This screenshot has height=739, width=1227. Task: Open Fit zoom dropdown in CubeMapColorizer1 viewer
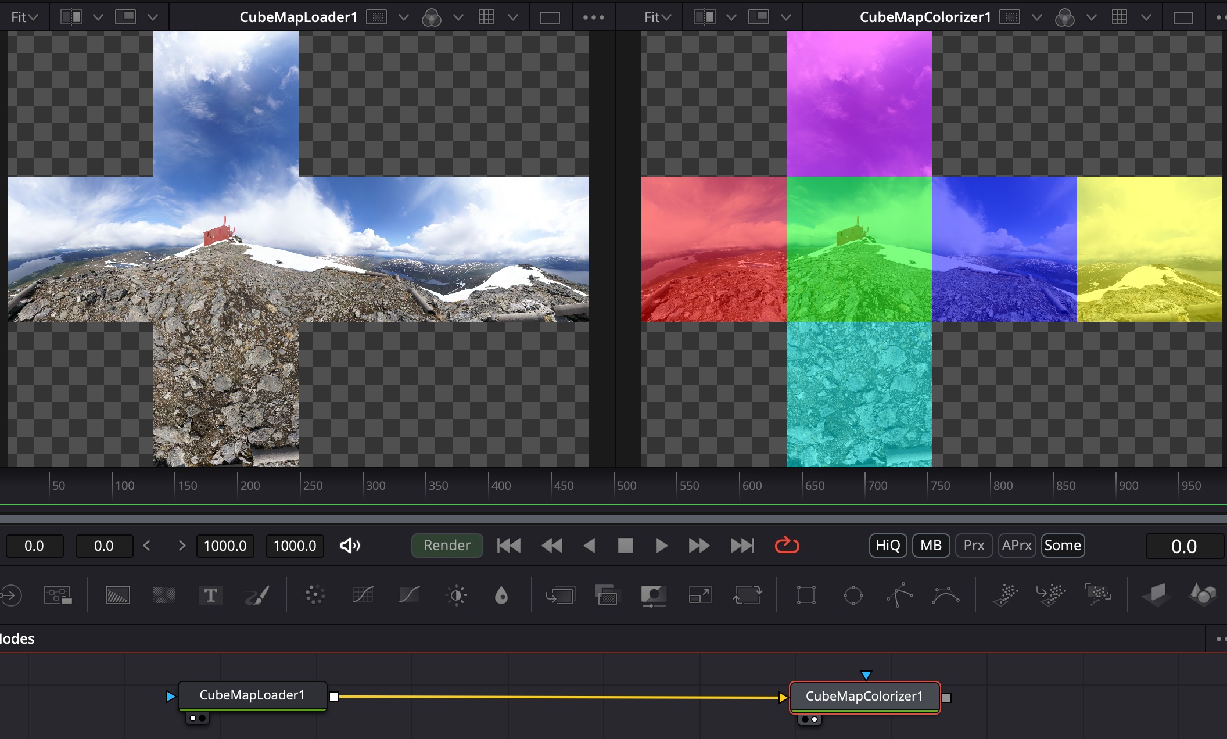(x=658, y=17)
